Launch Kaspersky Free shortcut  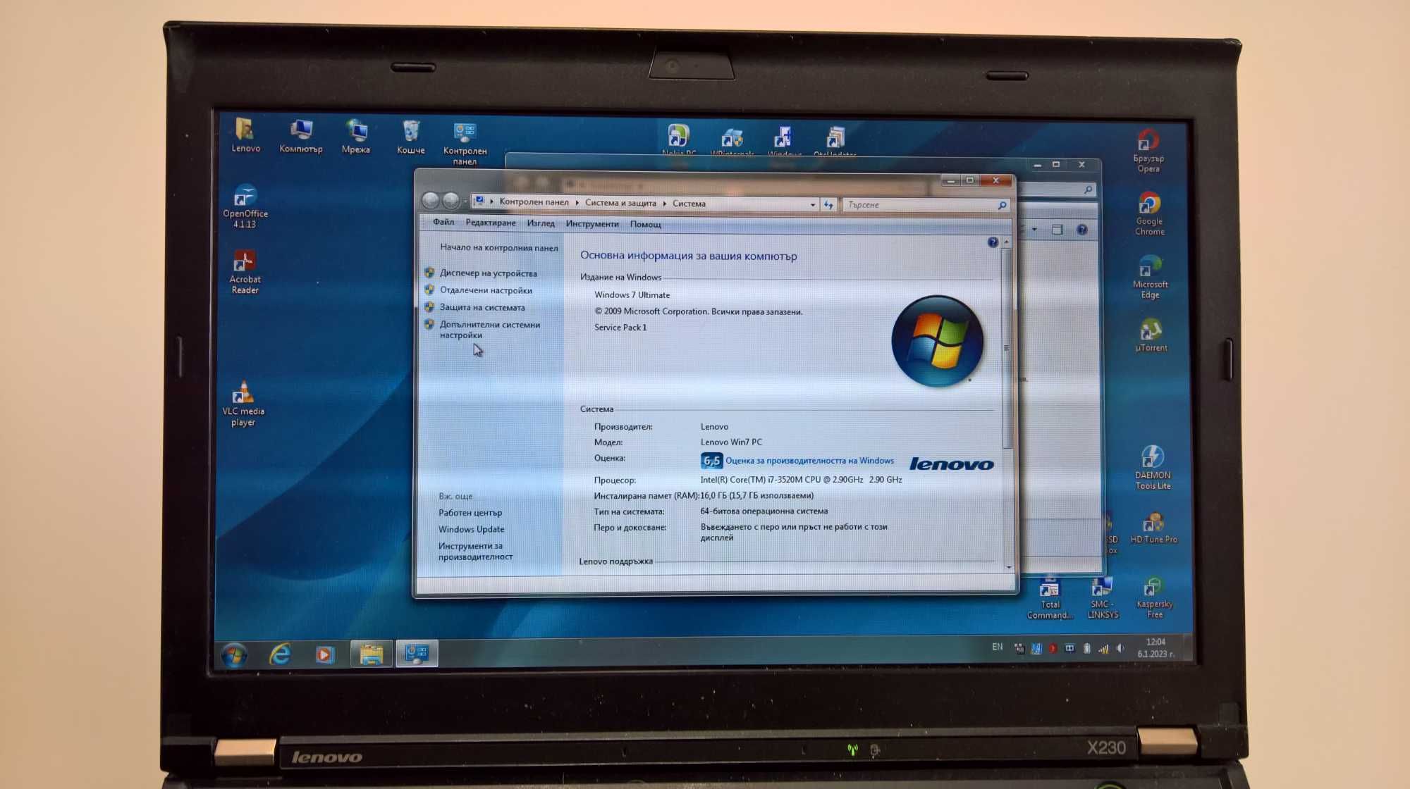[1155, 597]
